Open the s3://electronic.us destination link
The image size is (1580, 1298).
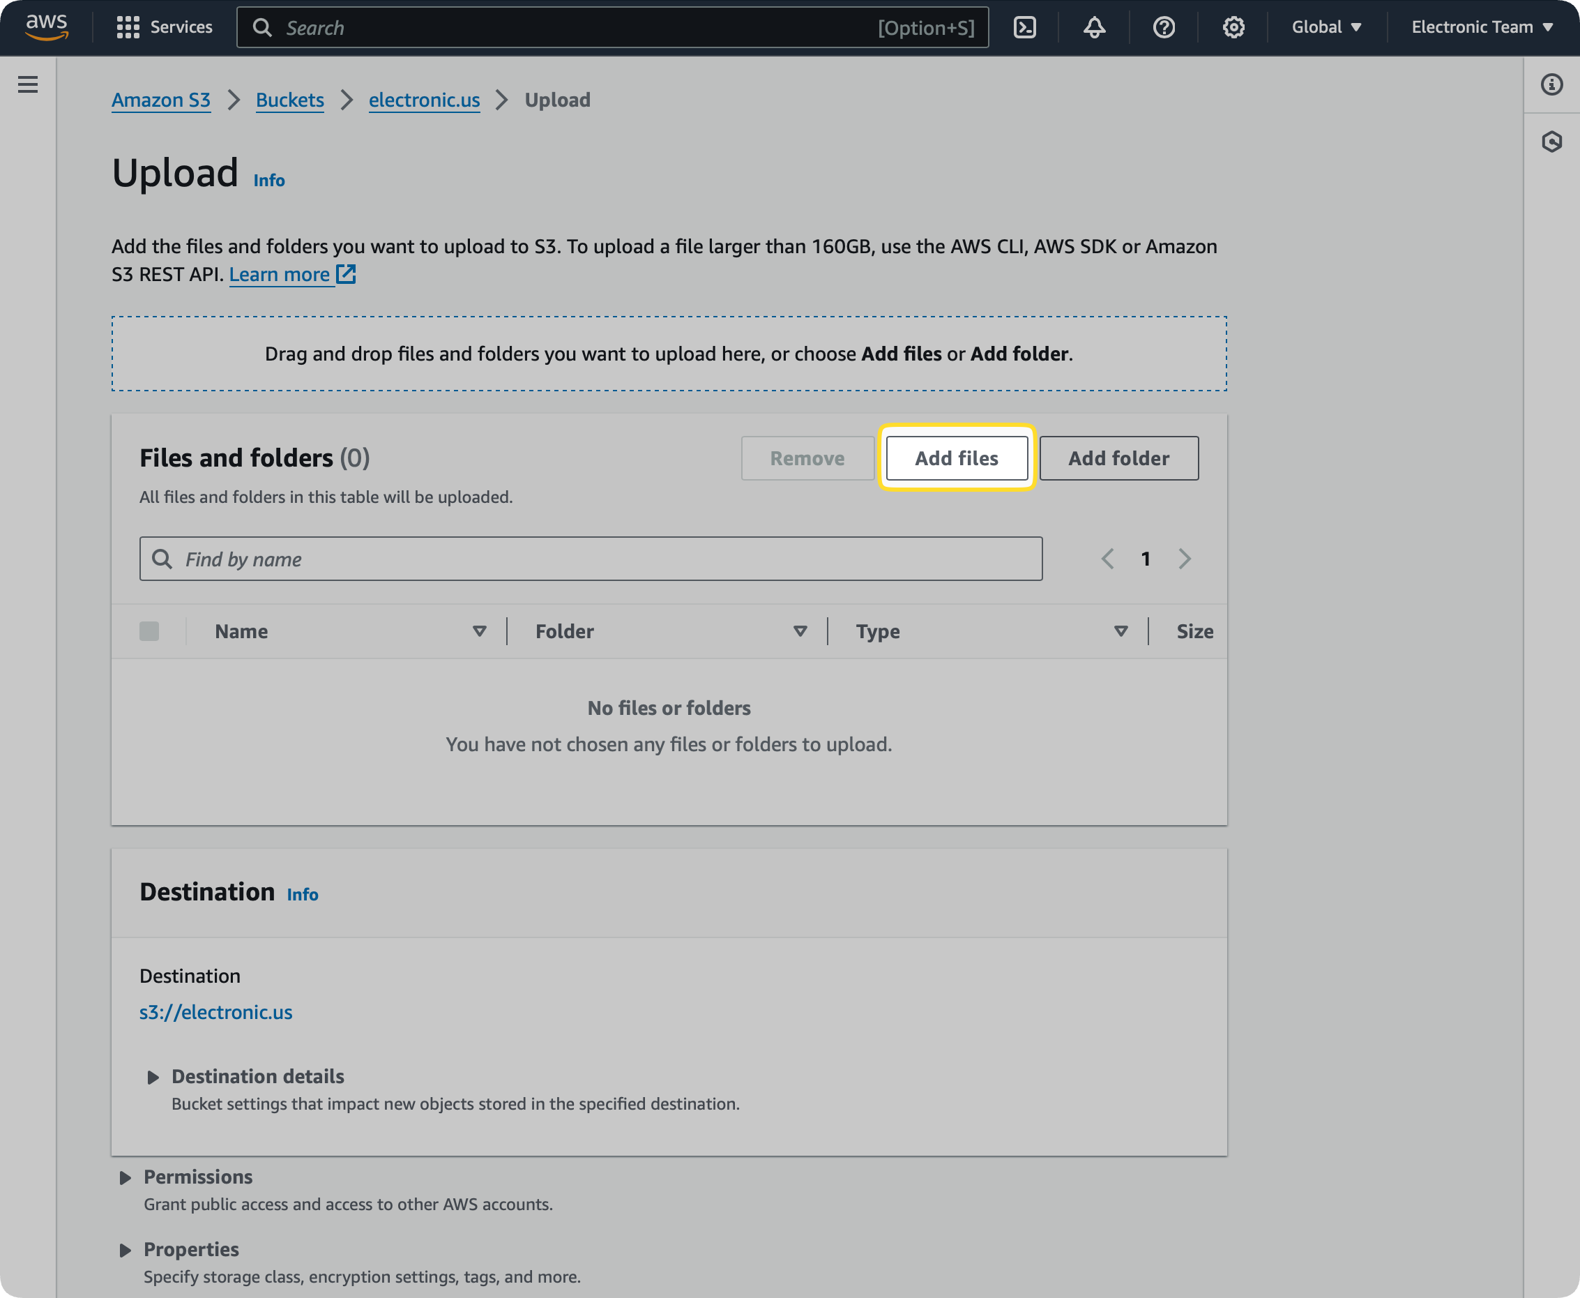pos(216,1011)
